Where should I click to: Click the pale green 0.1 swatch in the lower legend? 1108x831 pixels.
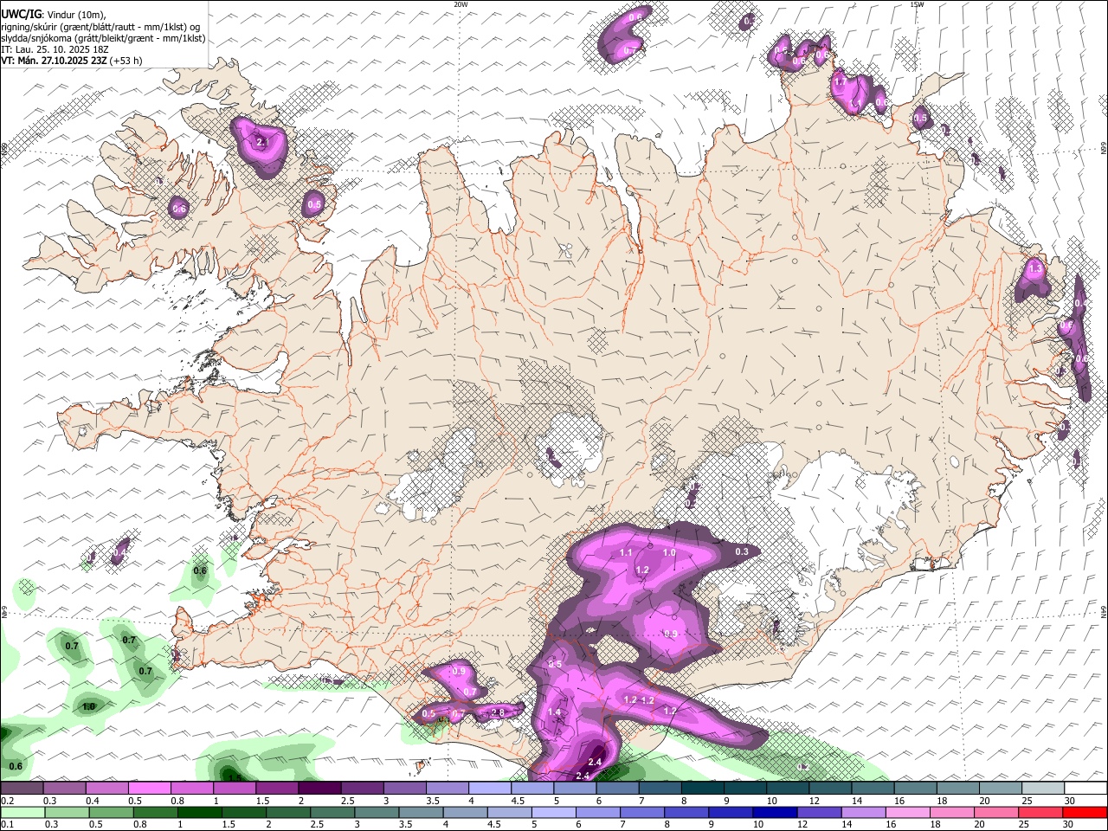[x=22, y=812]
